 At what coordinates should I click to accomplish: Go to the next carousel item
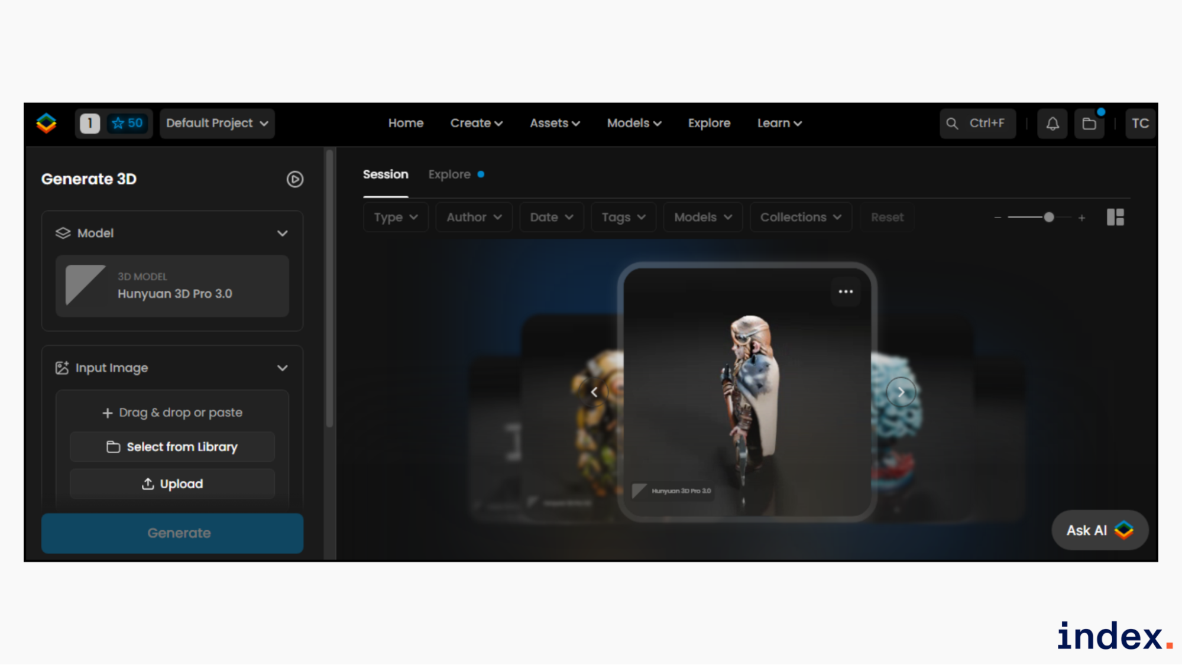coord(901,392)
